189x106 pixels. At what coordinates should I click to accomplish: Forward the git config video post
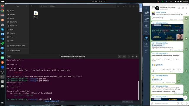186,39
